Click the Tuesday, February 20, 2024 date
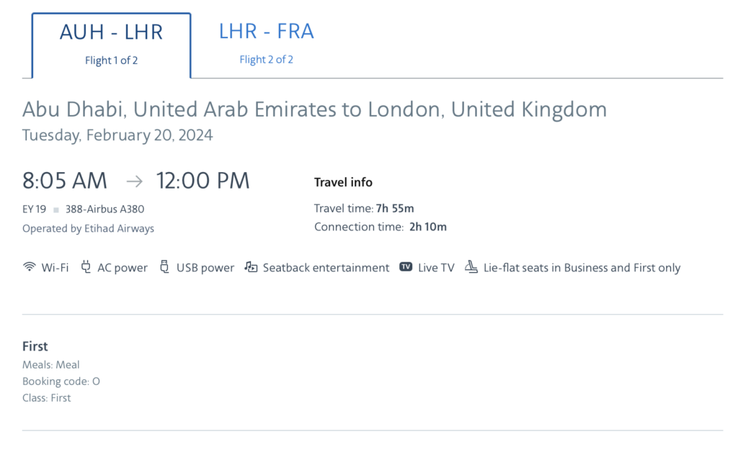 click(117, 135)
